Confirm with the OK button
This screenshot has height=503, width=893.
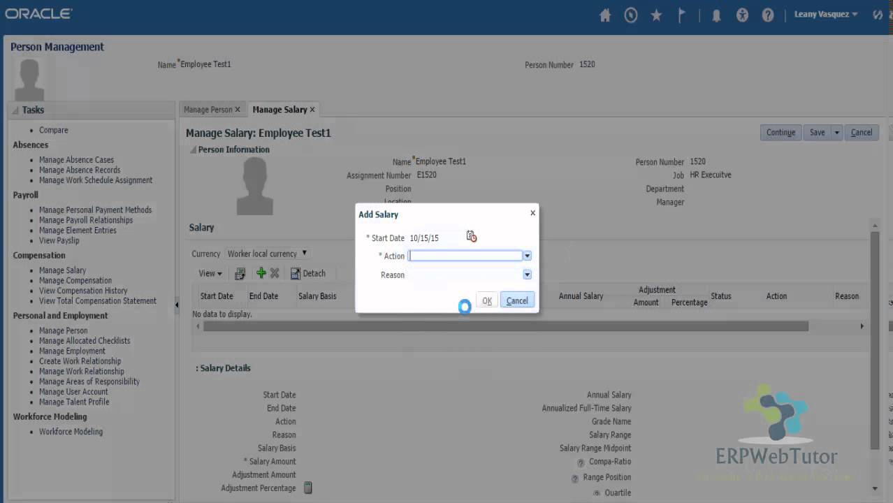point(487,300)
